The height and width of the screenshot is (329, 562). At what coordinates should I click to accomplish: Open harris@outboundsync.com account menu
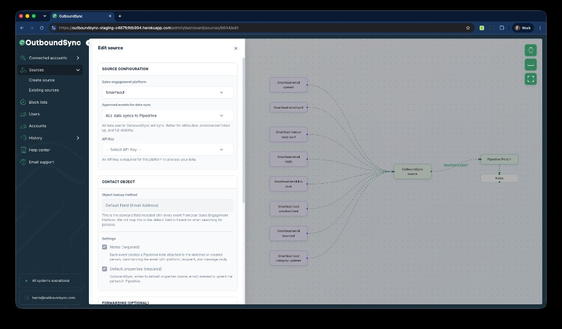coord(50,298)
